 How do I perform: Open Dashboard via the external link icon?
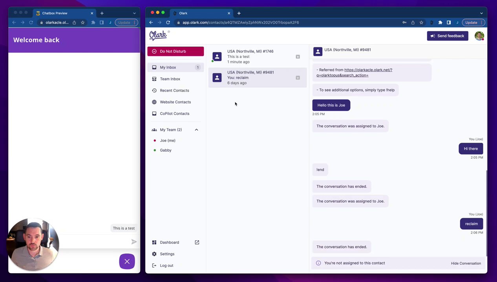tap(197, 242)
